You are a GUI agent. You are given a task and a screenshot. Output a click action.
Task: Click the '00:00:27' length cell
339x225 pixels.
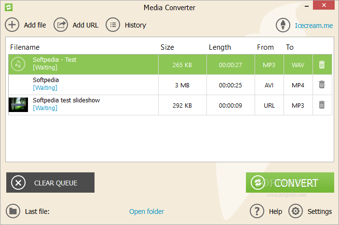pos(231,65)
